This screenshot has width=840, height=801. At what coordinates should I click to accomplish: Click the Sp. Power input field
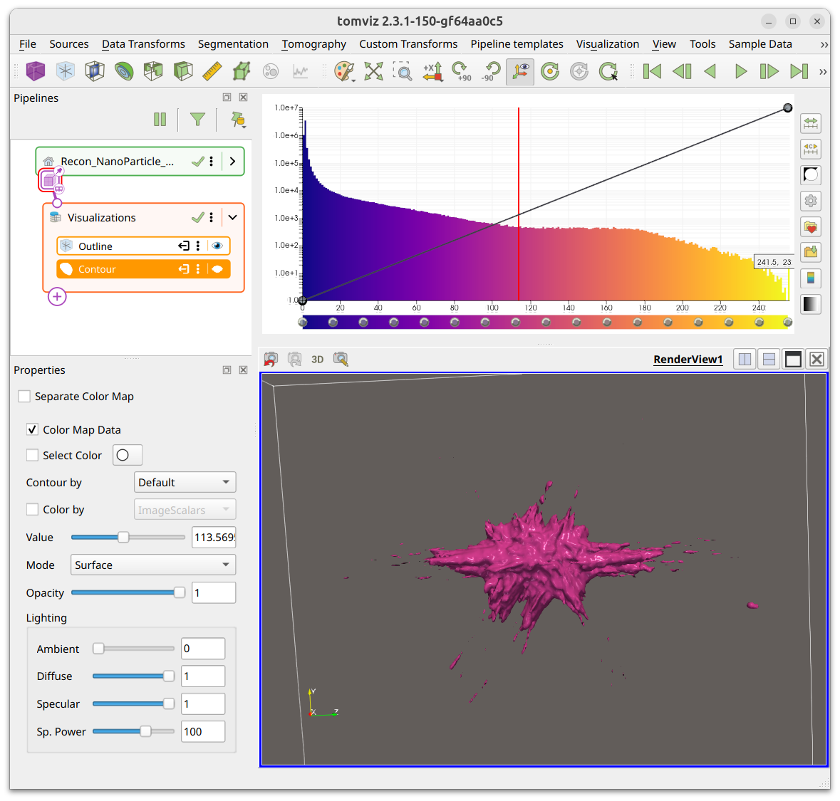point(203,731)
